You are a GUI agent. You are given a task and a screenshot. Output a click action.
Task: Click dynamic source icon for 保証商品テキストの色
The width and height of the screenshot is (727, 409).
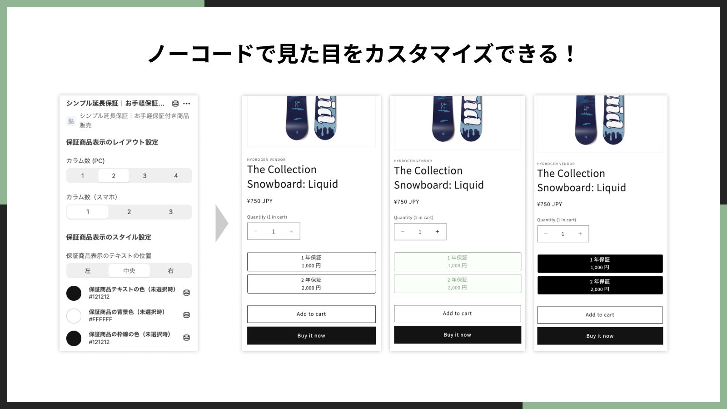pyautogui.click(x=186, y=293)
